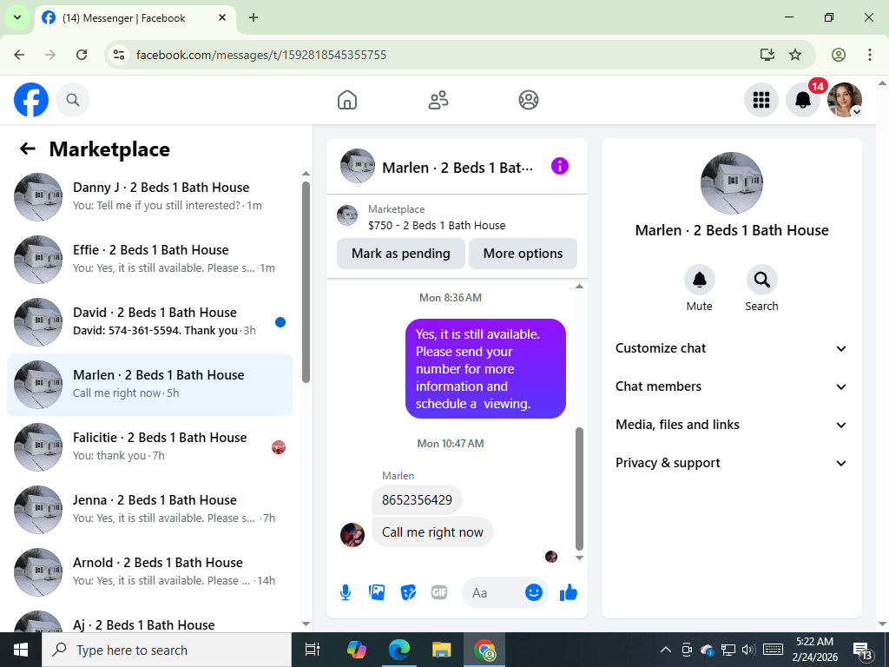Expand the Privacy & support section
Image resolution: width=889 pixels, height=667 pixels.
[731, 463]
